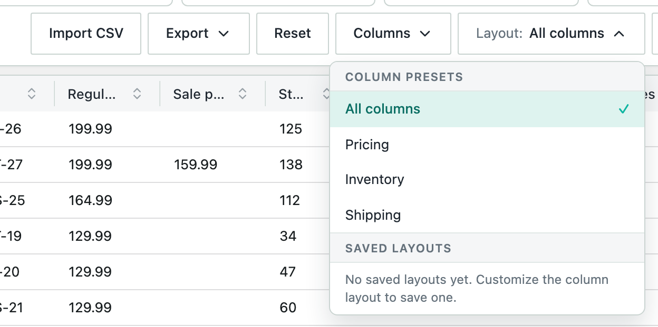Screen dimensions: 658x327
Task: Click the Reset button
Action: tap(293, 34)
